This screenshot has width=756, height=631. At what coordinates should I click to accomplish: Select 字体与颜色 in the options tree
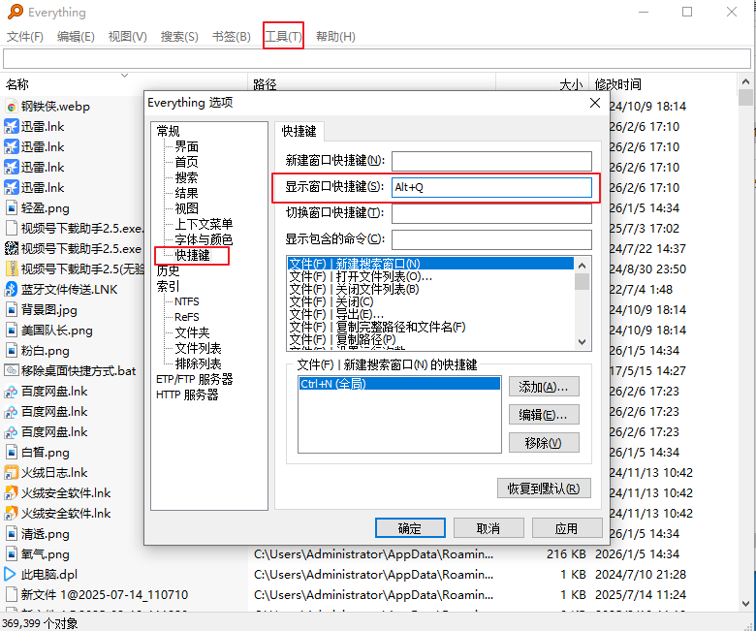204,239
